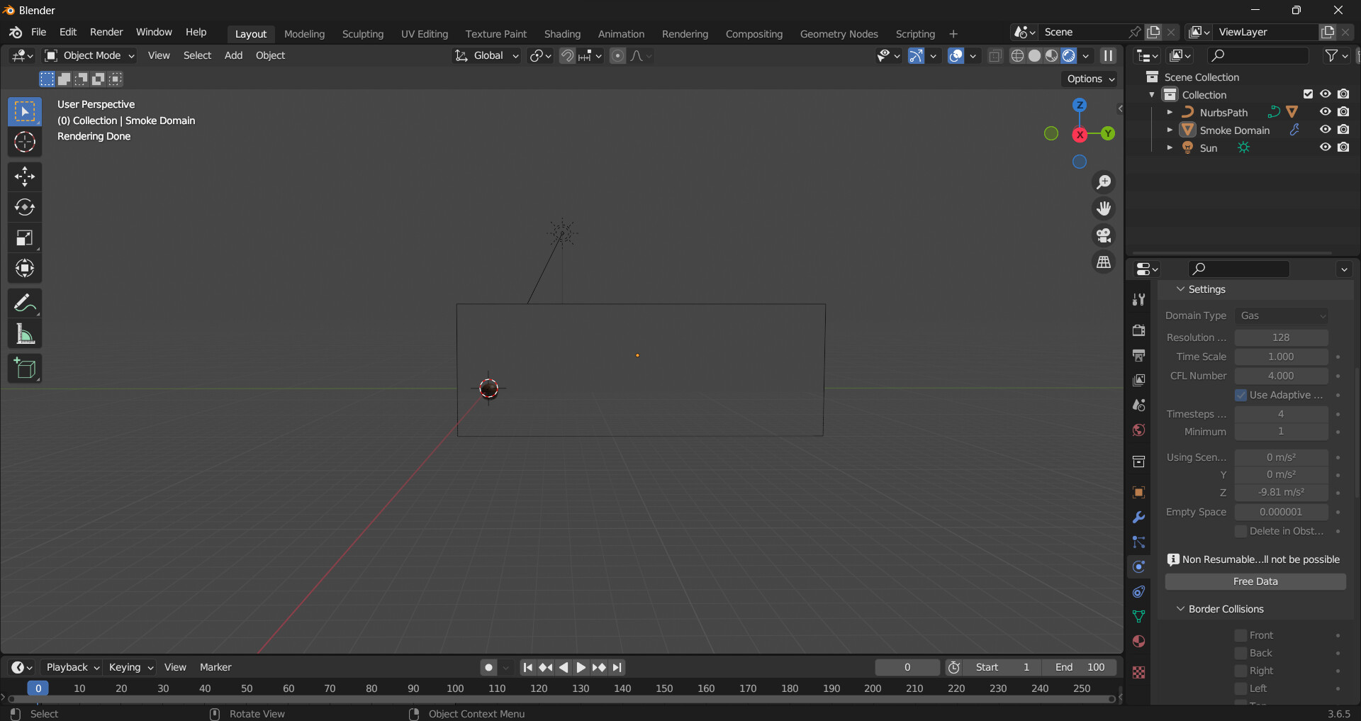The image size is (1361, 721).
Task: Open the Render properties tab
Action: (x=1139, y=330)
